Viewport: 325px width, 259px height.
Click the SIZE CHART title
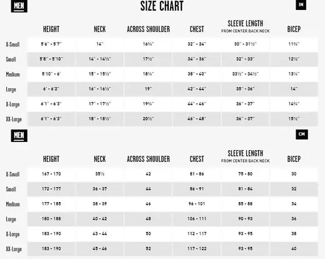tap(162, 6)
